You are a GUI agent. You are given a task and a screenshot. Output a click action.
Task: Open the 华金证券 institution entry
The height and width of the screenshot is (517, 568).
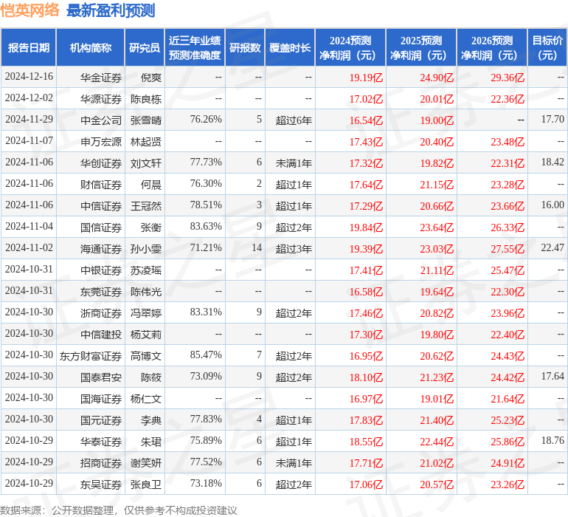point(101,77)
